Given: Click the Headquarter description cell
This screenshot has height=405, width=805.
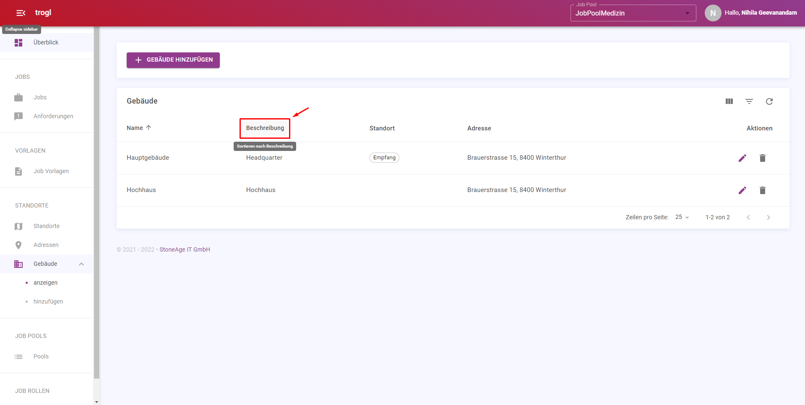Looking at the screenshot, I should click(x=264, y=158).
